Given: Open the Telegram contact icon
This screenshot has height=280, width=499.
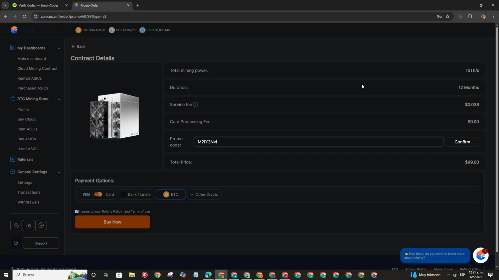Looking at the screenshot, I should [x=29, y=226].
